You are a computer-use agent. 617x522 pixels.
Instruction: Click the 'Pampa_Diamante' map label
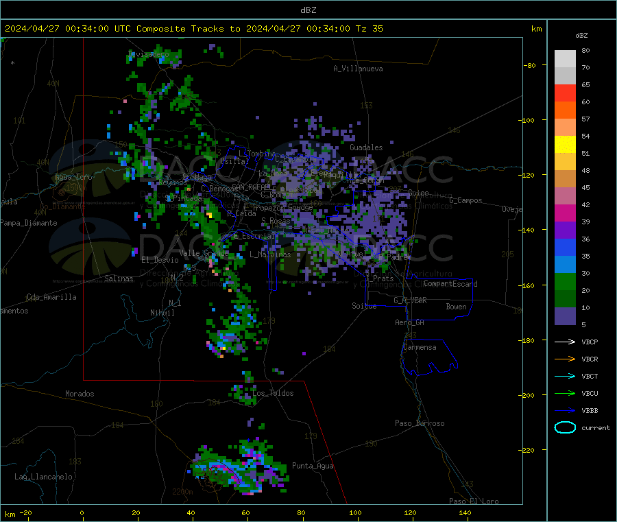[29, 223]
